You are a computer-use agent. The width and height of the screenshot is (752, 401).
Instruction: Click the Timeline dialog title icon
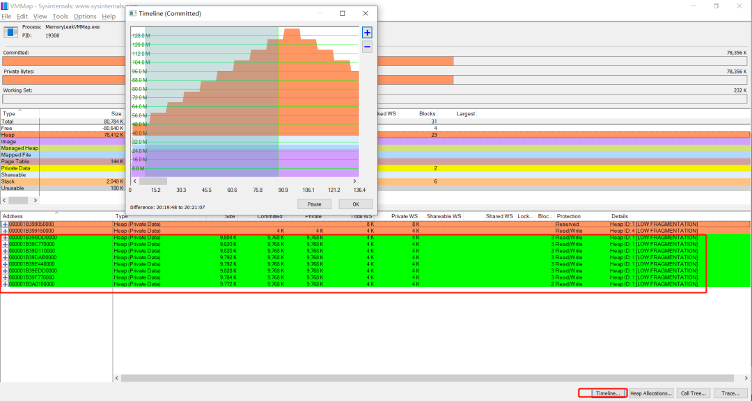(133, 13)
